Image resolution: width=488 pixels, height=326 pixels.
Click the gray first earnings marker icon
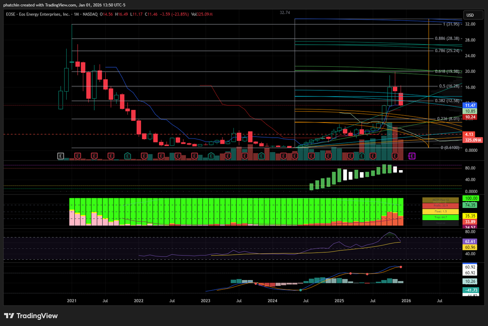pos(61,155)
